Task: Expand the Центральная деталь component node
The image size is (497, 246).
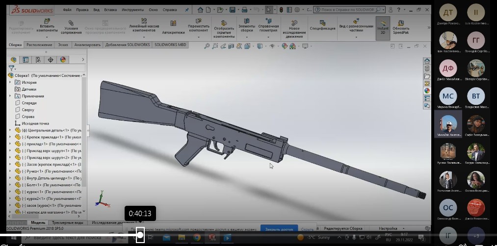Action: point(10,130)
